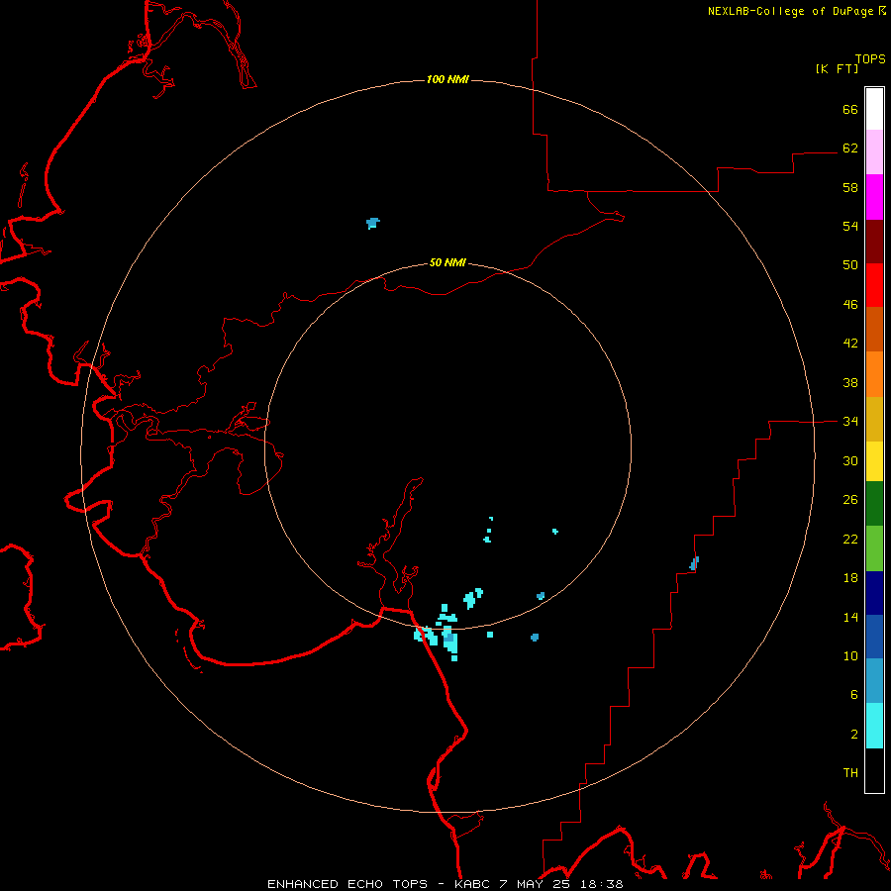The width and height of the screenshot is (891, 891).
Task: Click the 46 legend value
Action: tap(850, 305)
